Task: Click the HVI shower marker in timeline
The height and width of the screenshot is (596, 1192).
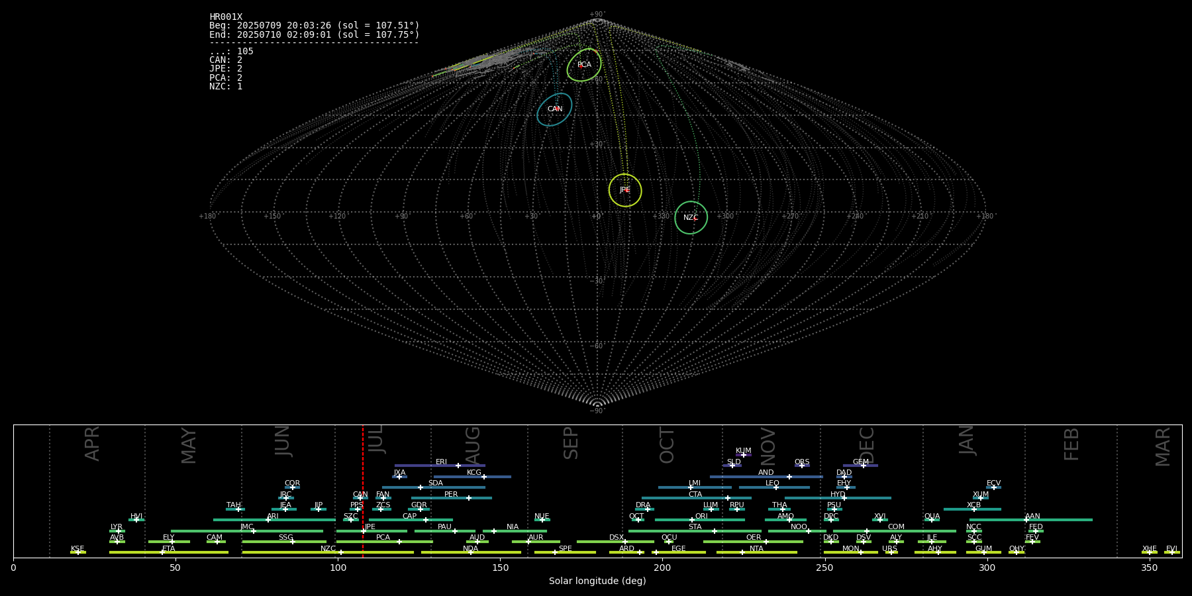Action: 136,520
